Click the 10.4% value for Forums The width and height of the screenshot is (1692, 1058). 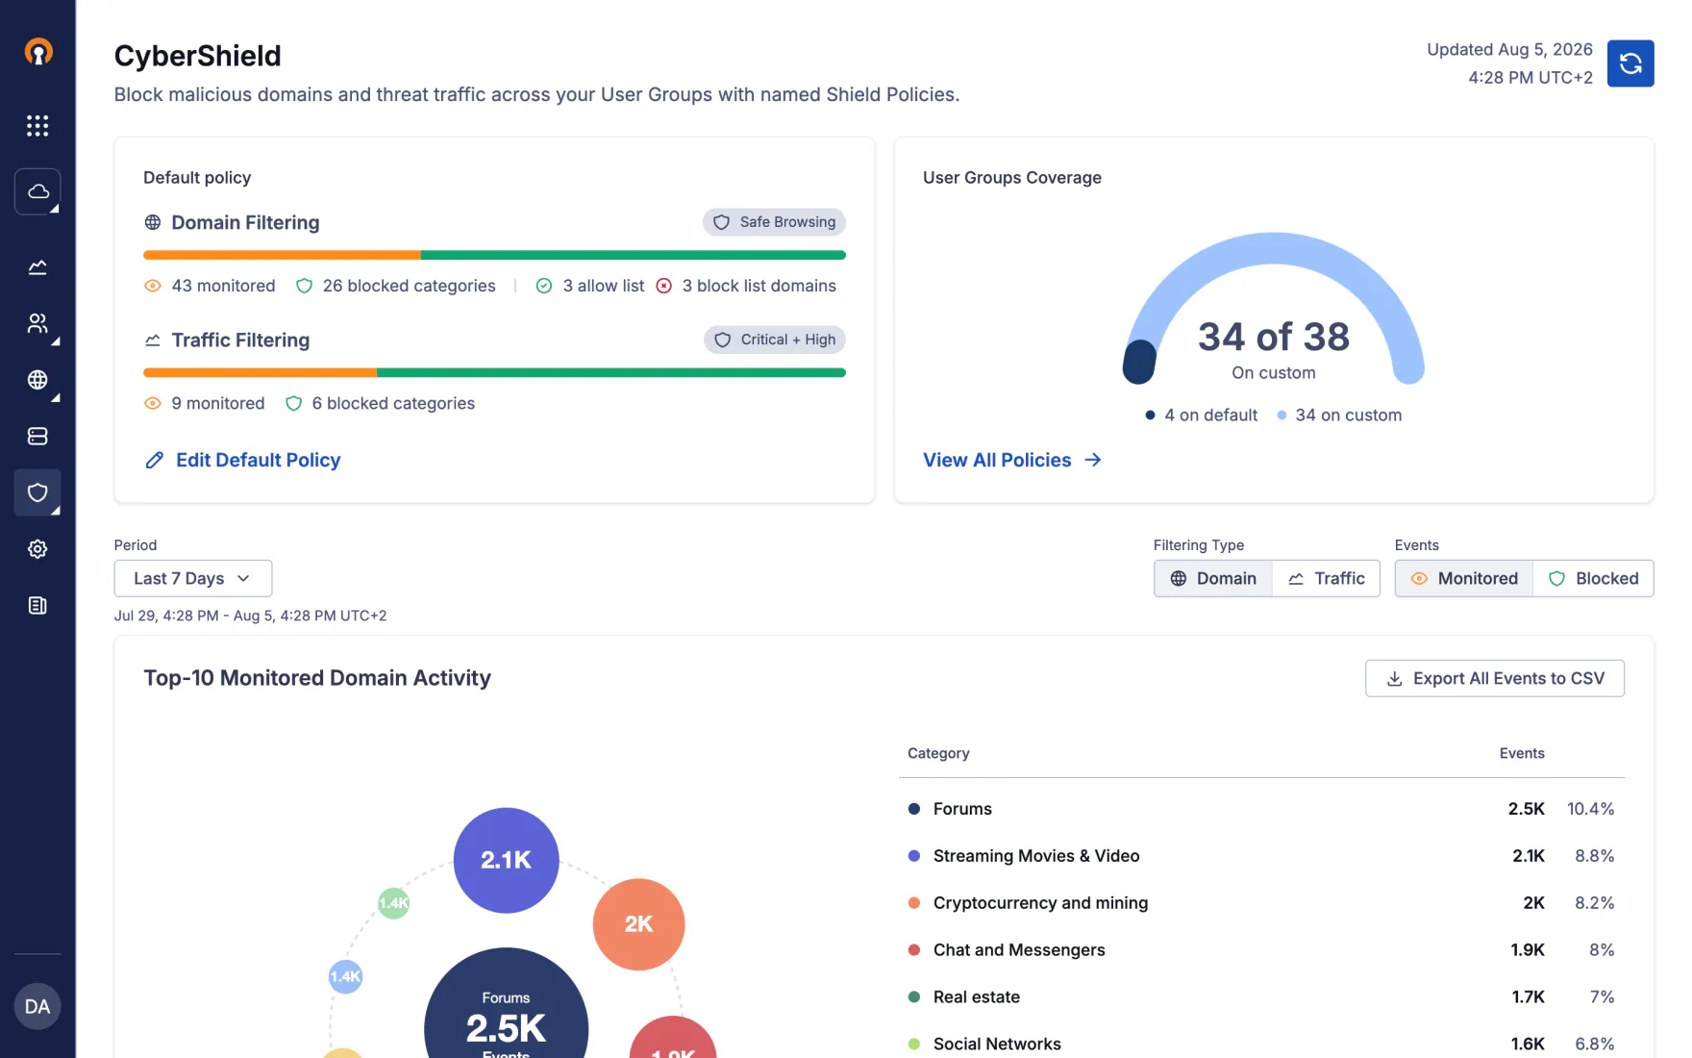(x=1590, y=809)
